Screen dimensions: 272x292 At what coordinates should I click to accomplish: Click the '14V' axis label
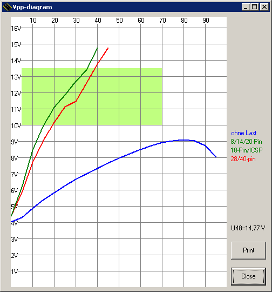click(16, 61)
